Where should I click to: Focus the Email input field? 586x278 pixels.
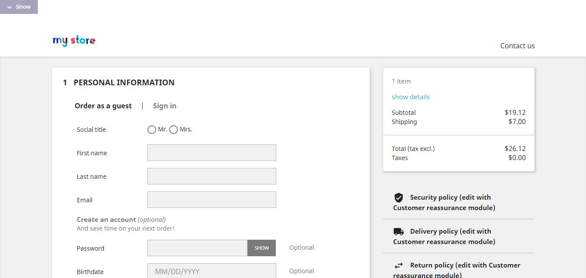pos(212,200)
